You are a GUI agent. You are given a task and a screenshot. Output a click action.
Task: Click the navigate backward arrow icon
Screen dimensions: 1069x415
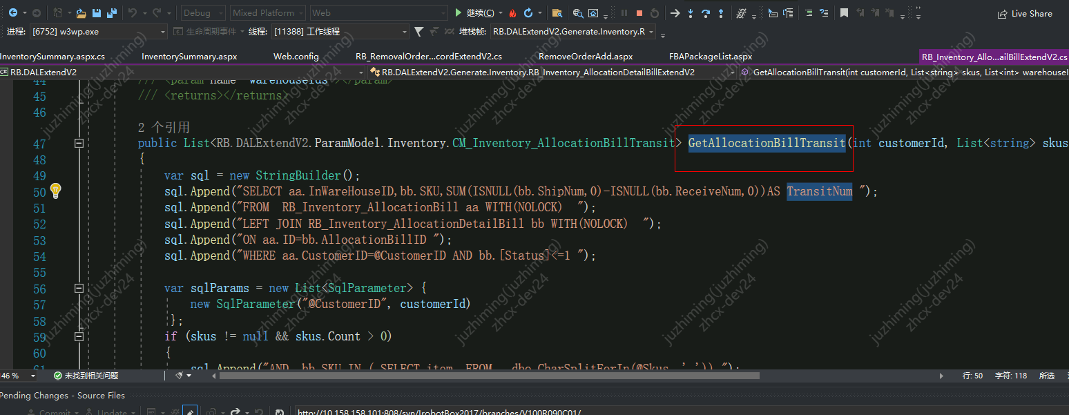(13, 13)
